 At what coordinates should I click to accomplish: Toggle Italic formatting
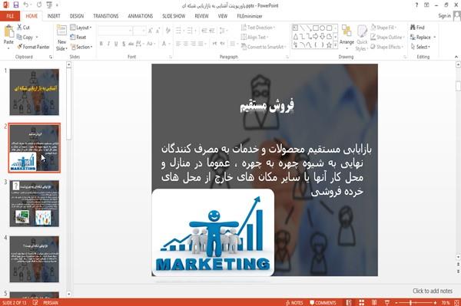pyautogui.click(x=108, y=44)
